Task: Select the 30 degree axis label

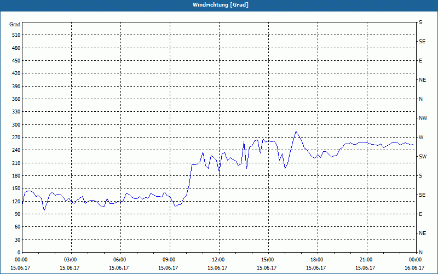Action: point(18,240)
